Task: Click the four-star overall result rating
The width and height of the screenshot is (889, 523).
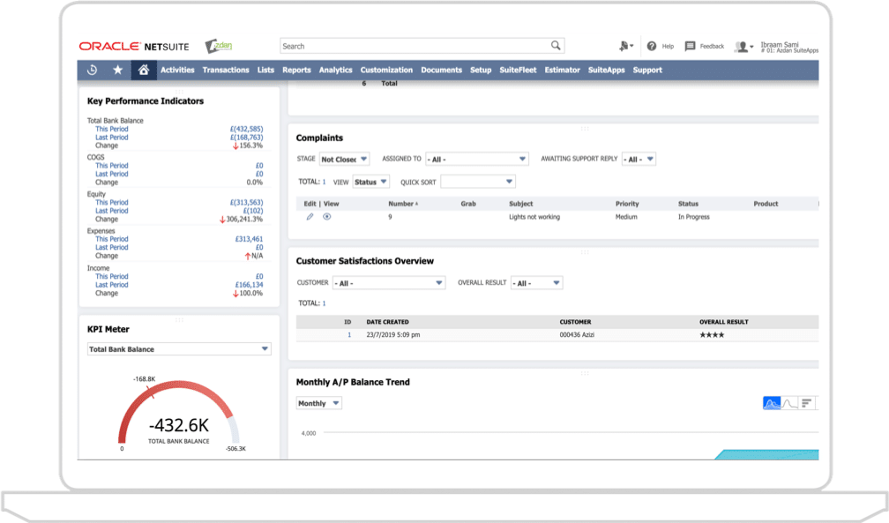Action: pos(712,334)
